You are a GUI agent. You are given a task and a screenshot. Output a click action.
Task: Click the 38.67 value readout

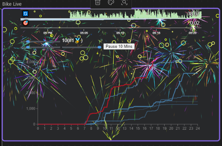tap(193, 14)
